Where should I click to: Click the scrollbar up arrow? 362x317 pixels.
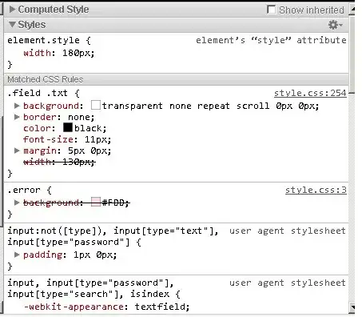click(x=352, y=10)
